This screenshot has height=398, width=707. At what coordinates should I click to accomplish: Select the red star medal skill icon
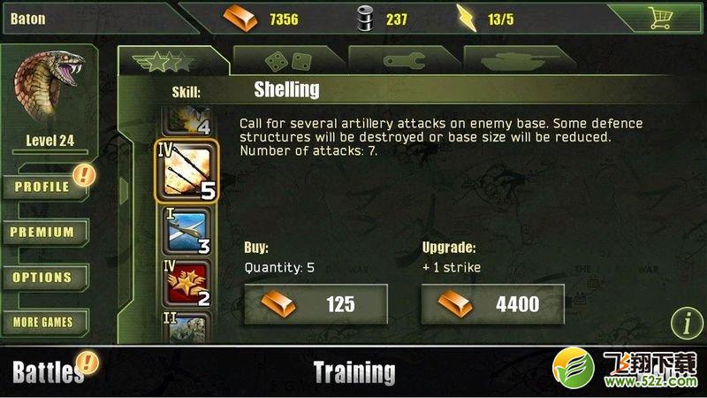pyautogui.click(x=186, y=284)
